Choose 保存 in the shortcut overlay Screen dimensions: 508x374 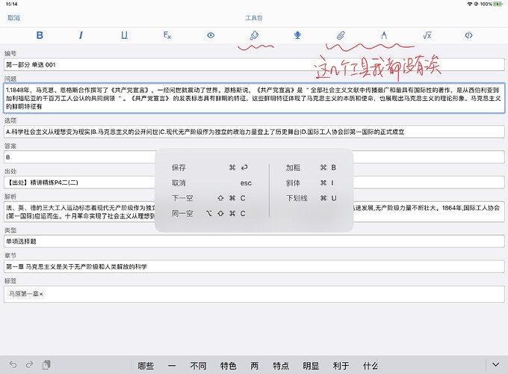click(x=210, y=168)
